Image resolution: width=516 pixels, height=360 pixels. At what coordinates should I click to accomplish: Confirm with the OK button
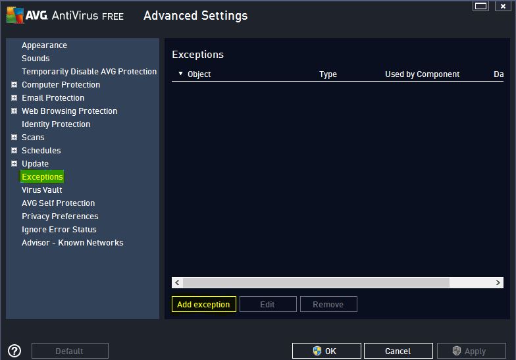(x=326, y=351)
